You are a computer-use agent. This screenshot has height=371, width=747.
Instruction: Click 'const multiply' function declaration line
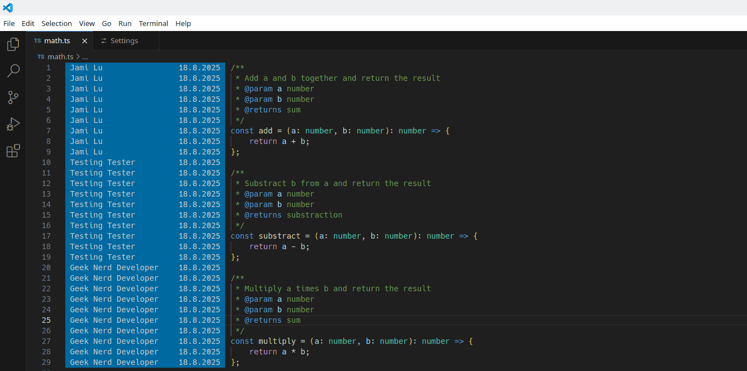[x=352, y=341]
